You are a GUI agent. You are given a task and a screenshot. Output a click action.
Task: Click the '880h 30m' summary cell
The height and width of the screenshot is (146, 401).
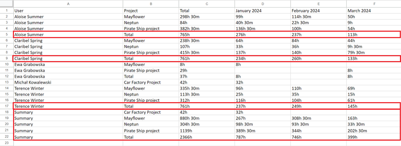click(x=207, y=118)
